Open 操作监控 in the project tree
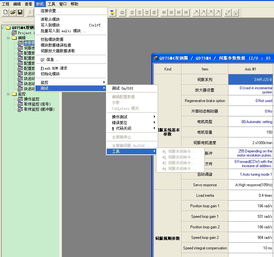The image size is (274, 257). pyautogui.click(x=32, y=99)
